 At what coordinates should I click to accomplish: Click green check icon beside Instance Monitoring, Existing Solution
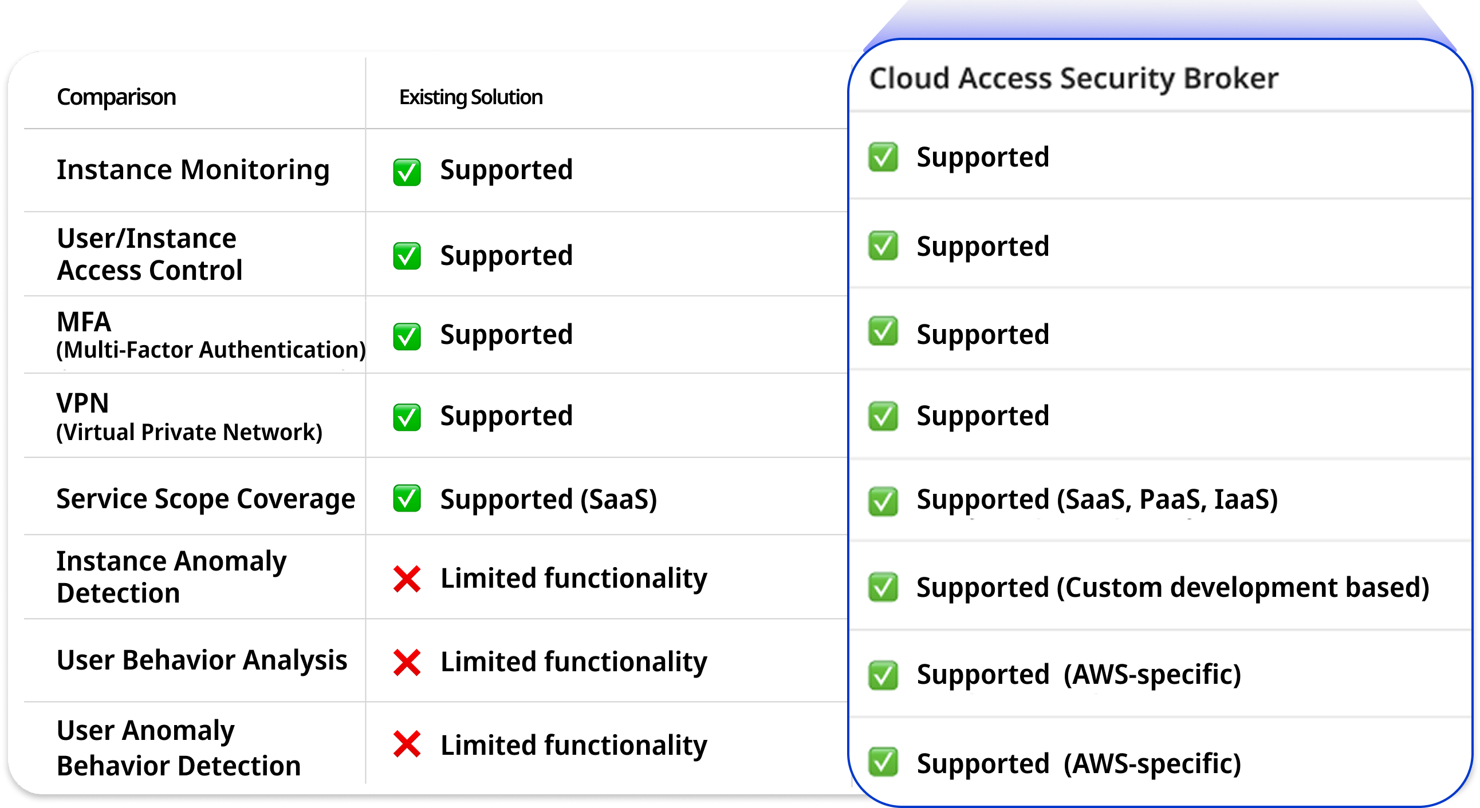[x=407, y=172]
